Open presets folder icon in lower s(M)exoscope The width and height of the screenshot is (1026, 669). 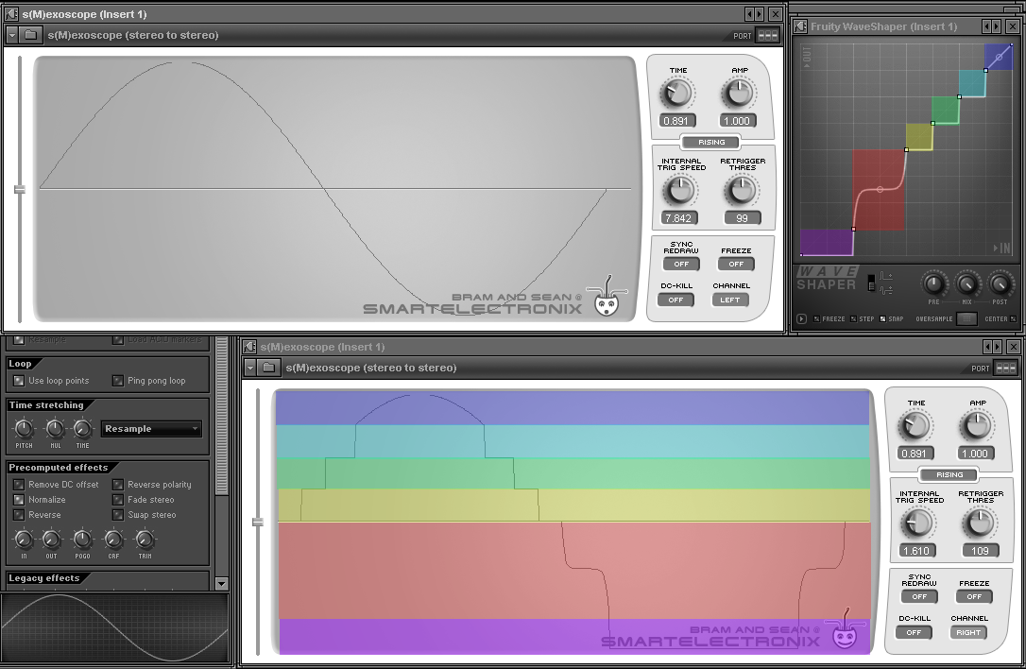click(269, 368)
